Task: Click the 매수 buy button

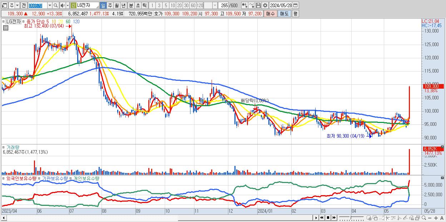Action: [271, 14]
